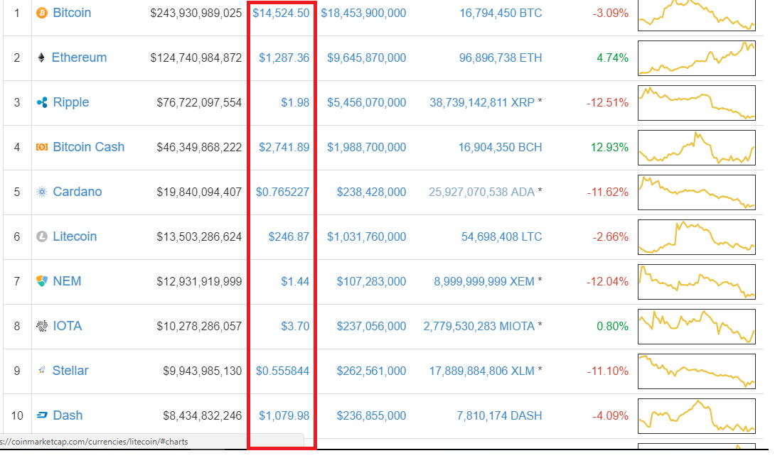This screenshot has height=463, width=775.
Task: Click Cardano price $0.765227
Action: click(282, 192)
